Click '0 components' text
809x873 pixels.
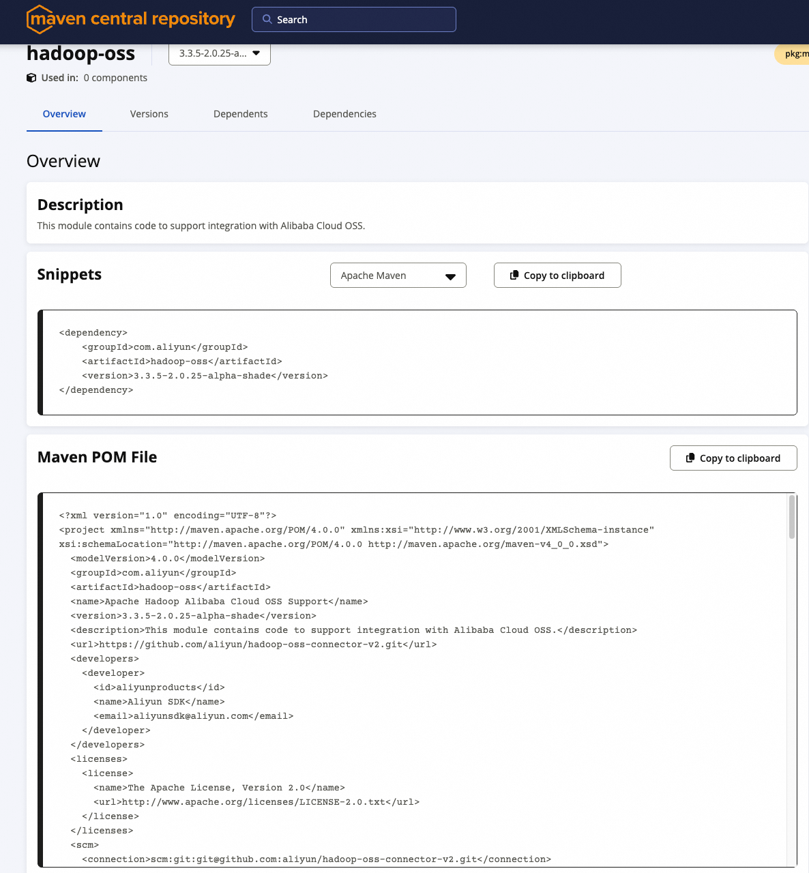click(115, 78)
